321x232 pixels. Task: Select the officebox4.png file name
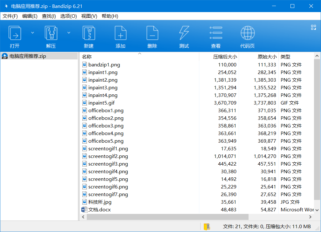(x=106, y=133)
